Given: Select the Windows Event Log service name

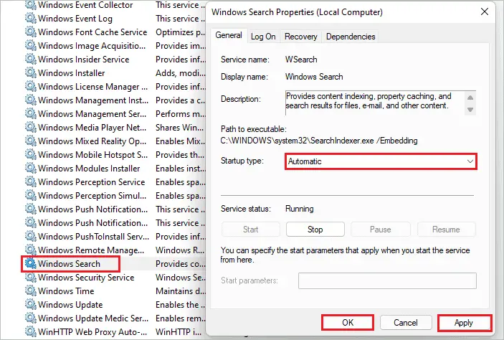Looking at the screenshot, I should tap(75, 19).
